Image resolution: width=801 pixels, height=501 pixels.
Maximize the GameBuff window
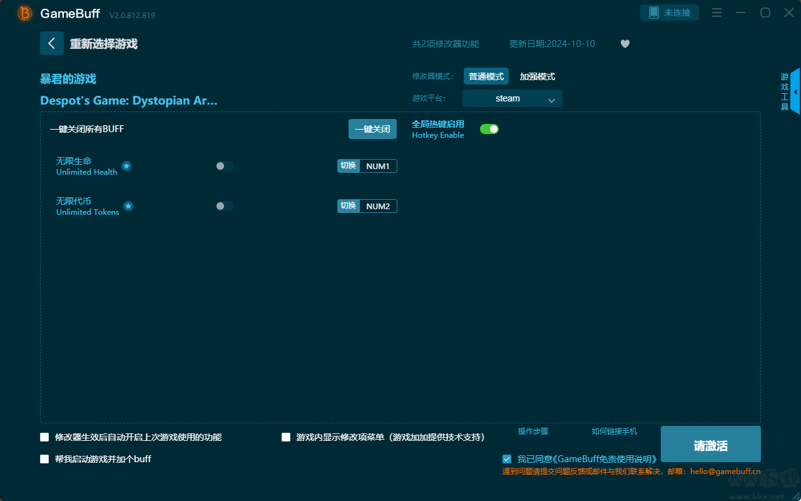(765, 13)
